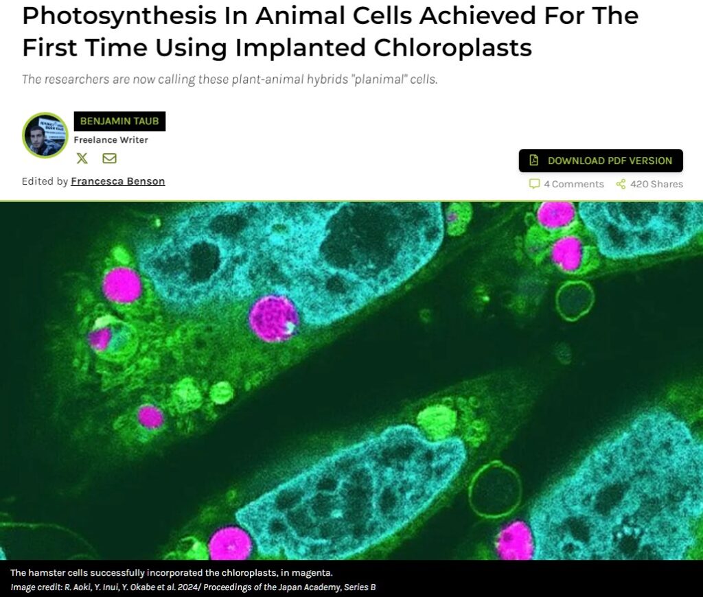Open Benjamin Taub's X profile icon
The height and width of the screenshot is (597, 703).
click(x=82, y=159)
